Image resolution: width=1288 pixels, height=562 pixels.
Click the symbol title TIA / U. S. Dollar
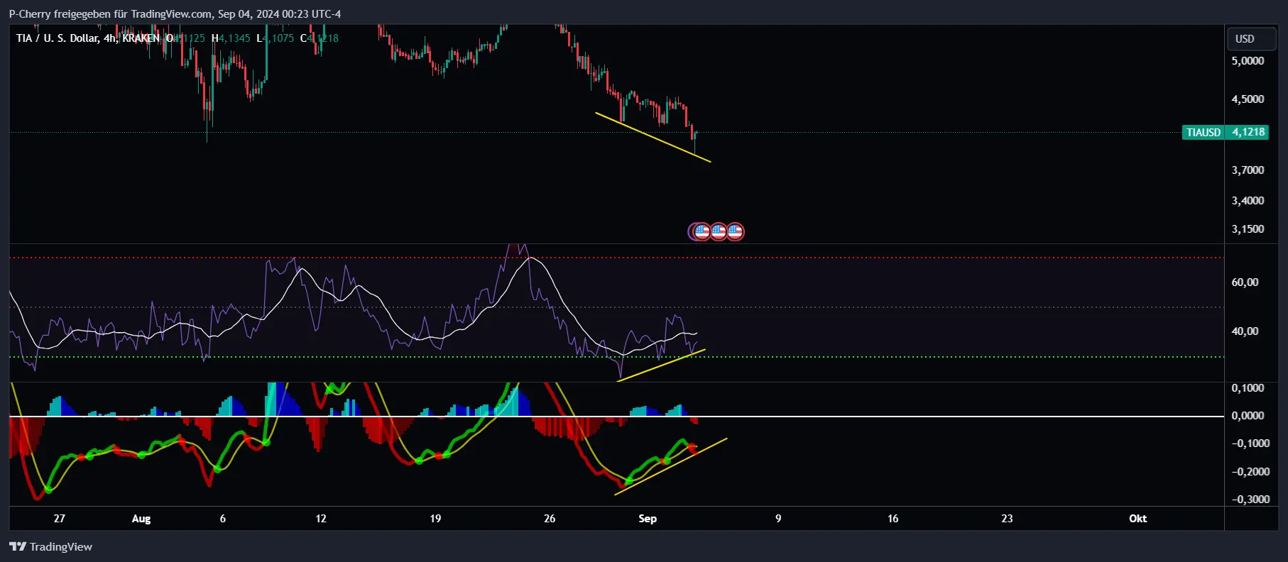tap(58, 38)
